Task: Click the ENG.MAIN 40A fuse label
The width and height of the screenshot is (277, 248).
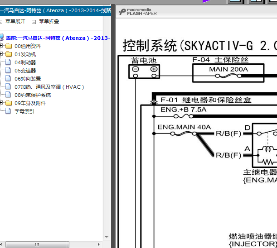Action: click(x=184, y=127)
